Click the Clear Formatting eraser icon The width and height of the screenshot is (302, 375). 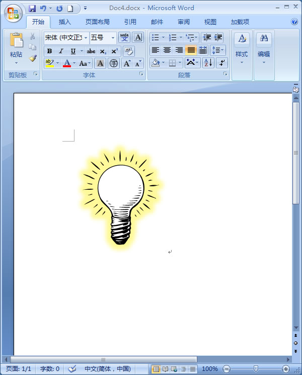(x=128, y=51)
